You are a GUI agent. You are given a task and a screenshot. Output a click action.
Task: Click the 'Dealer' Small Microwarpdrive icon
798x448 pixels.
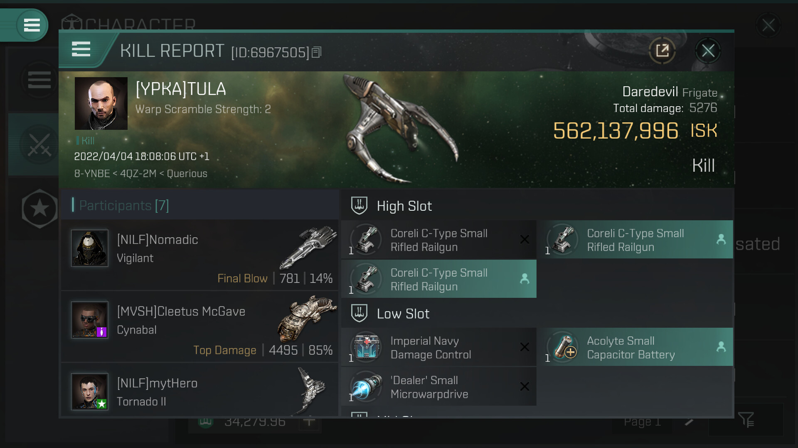[x=366, y=387]
